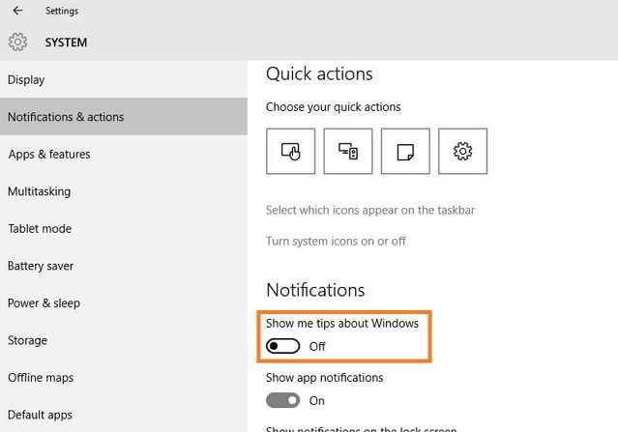The height and width of the screenshot is (432, 618).
Task: Click the Quick actions heading
Action: click(319, 74)
